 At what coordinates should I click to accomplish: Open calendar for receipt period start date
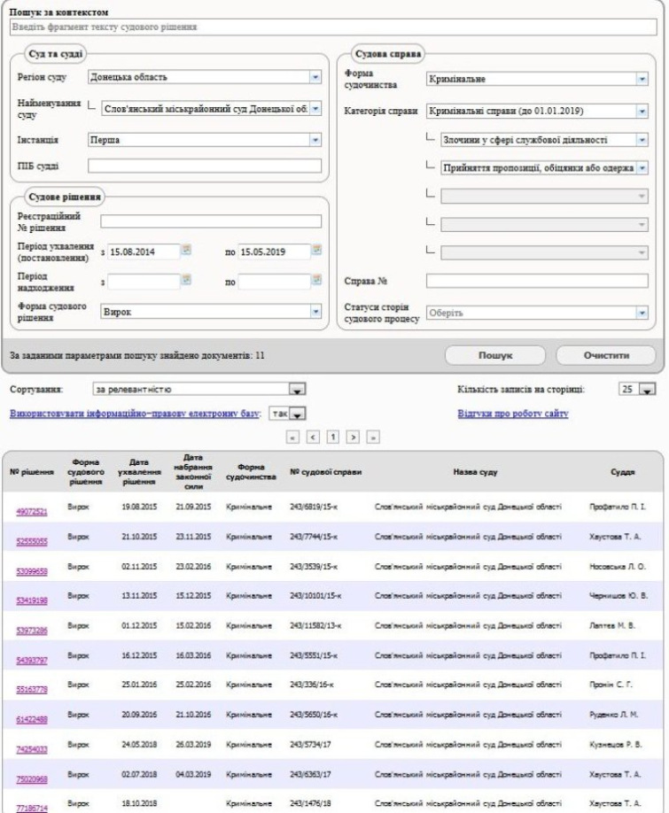pyautogui.click(x=187, y=282)
